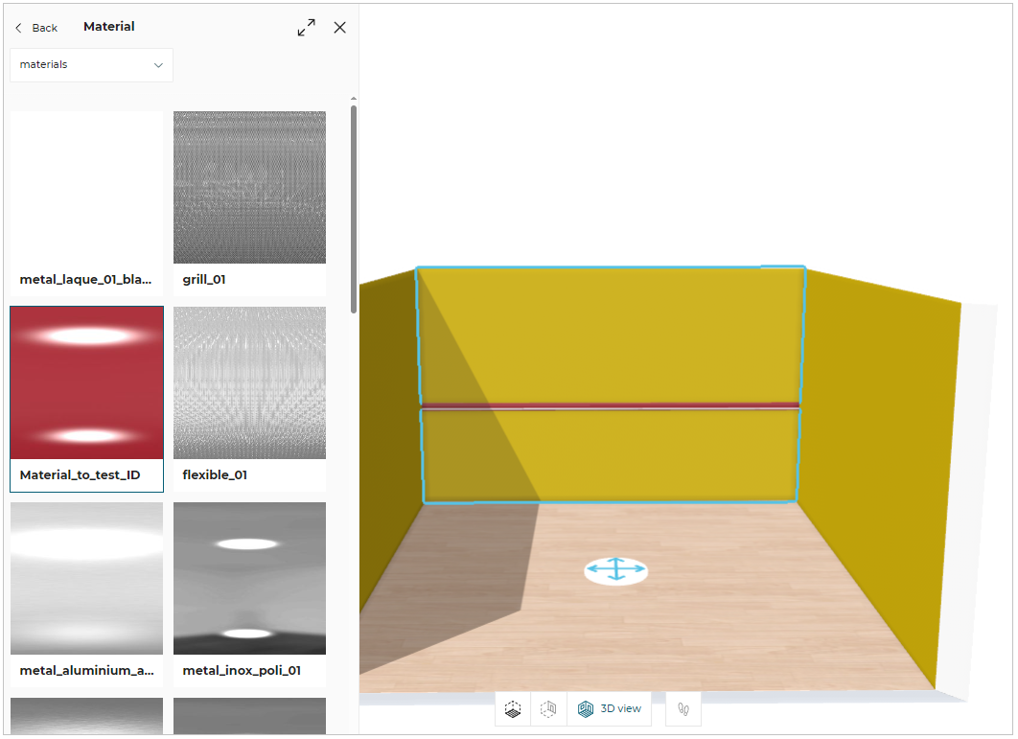1018x739 pixels.
Task: Start the walk-through footsteps mode
Action: 683,708
